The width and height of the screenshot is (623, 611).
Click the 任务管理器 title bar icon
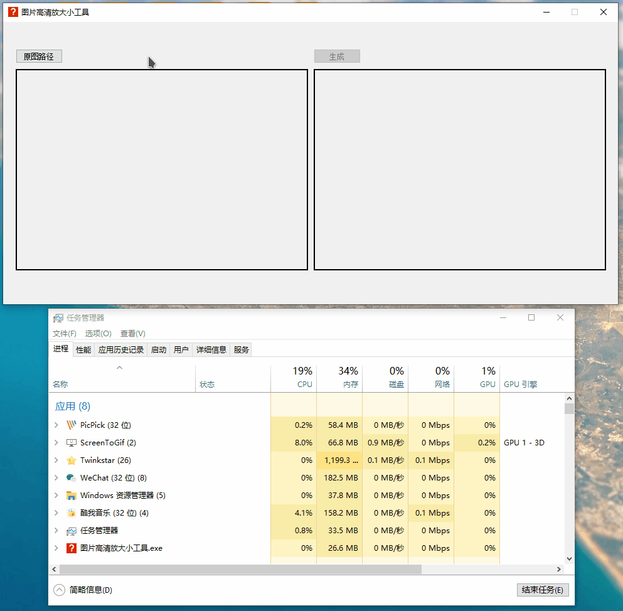58,318
